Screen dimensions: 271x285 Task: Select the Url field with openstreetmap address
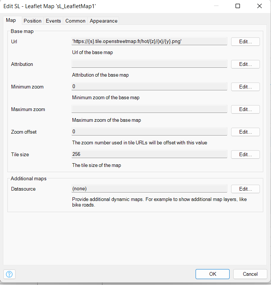tap(149, 41)
